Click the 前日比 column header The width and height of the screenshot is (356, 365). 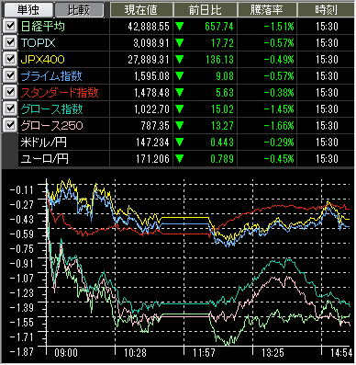(x=206, y=10)
